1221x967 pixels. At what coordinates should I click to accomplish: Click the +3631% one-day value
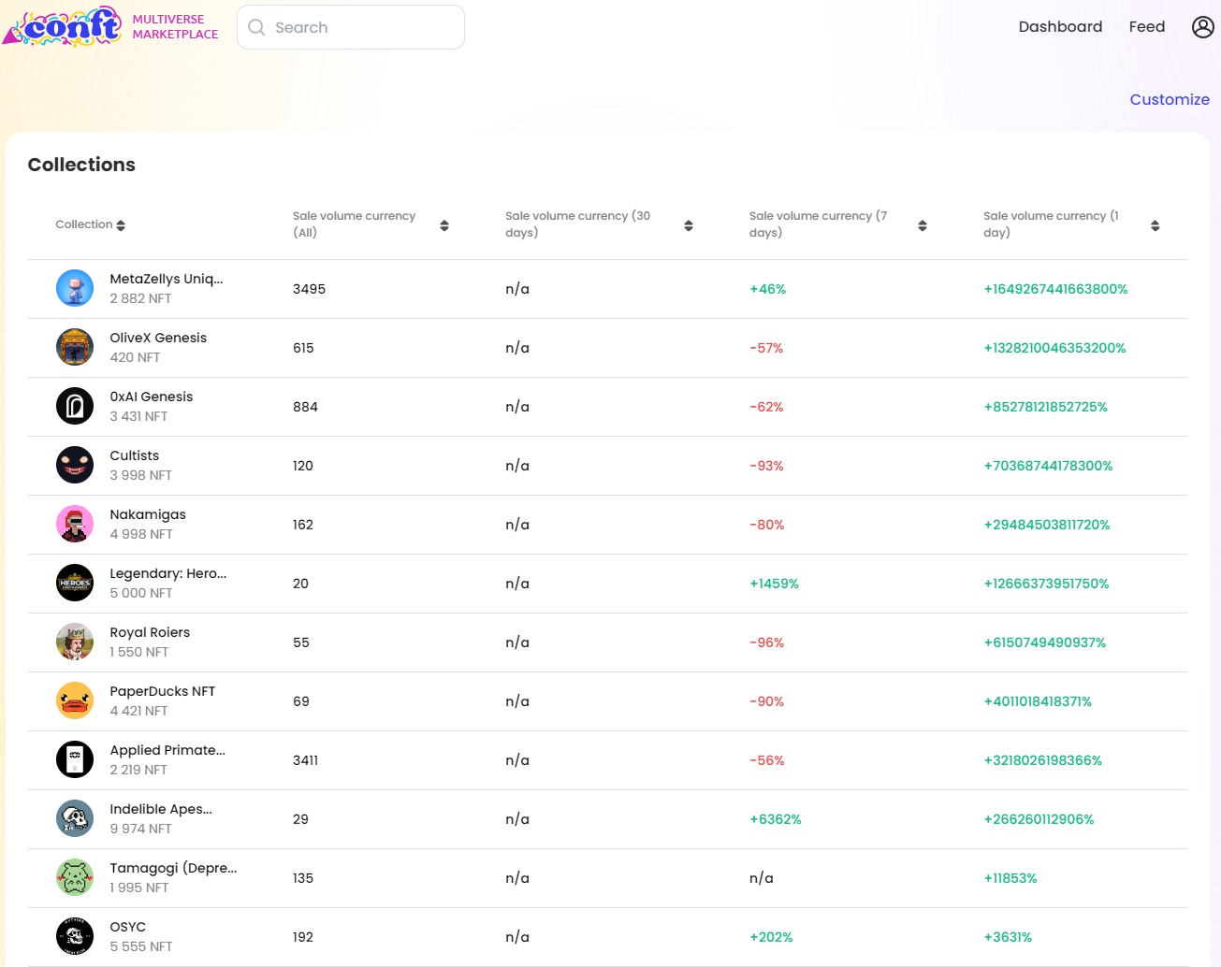pos(1008,937)
